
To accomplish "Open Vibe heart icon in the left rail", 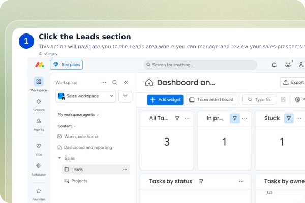I will point(39,146).
